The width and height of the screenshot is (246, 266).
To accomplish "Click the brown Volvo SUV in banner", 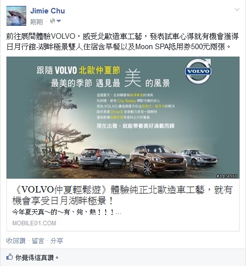I will tap(158, 160).
